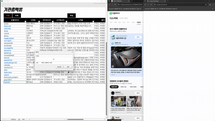
Task: Click site info icon in left Chrome address bar
Action: [x=119, y=5]
